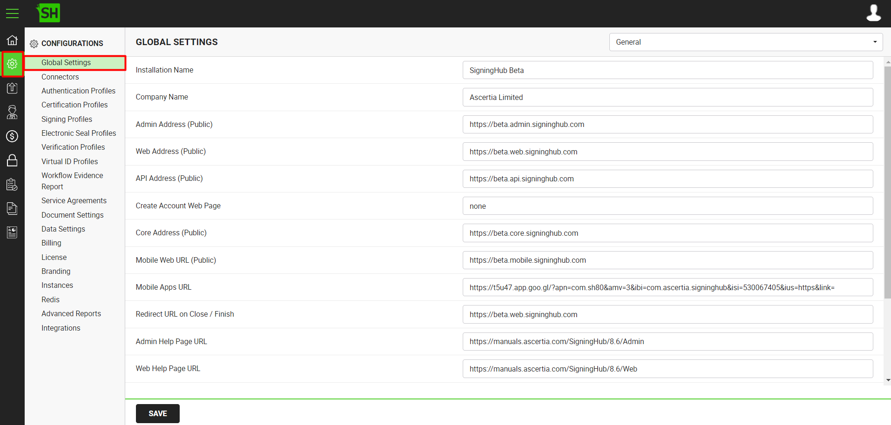Edit the Core Address (Public) field
This screenshot has height=425, width=891.
[668, 233]
